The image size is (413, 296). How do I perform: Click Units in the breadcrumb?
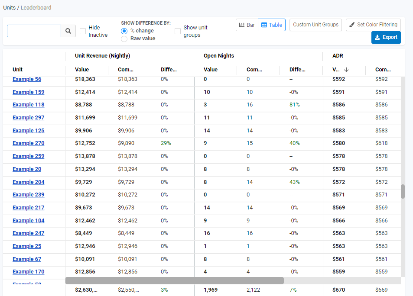pyautogui.click(x=9, y=7)
